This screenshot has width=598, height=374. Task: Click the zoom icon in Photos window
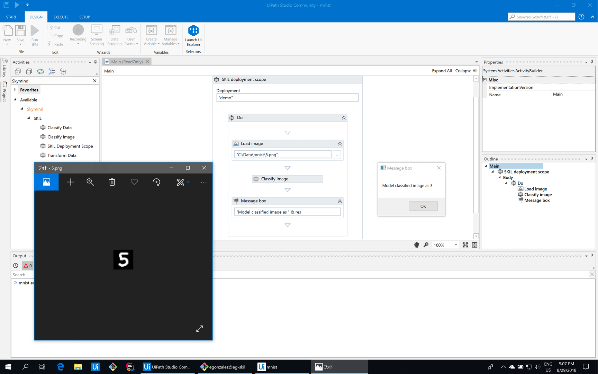[x=90, y=182]
